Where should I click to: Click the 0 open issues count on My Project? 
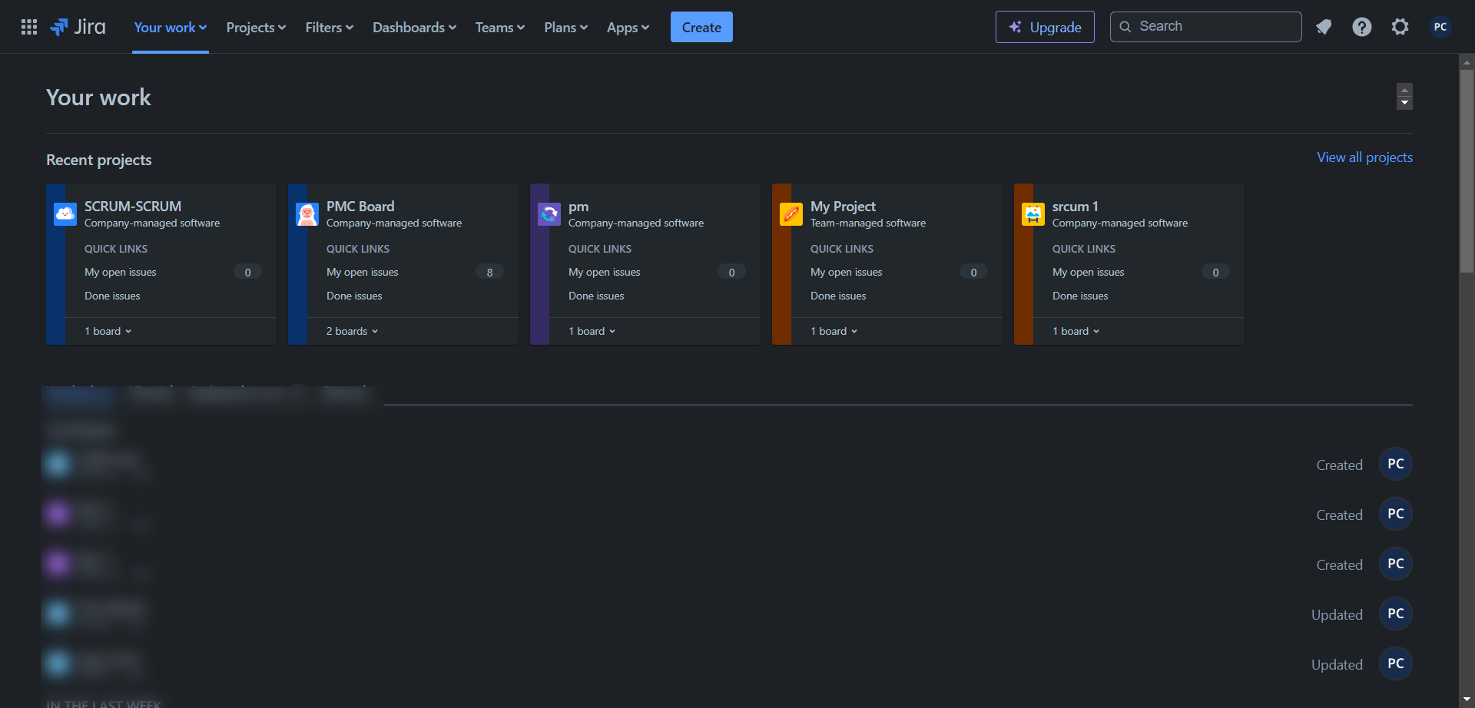point(973,272)
